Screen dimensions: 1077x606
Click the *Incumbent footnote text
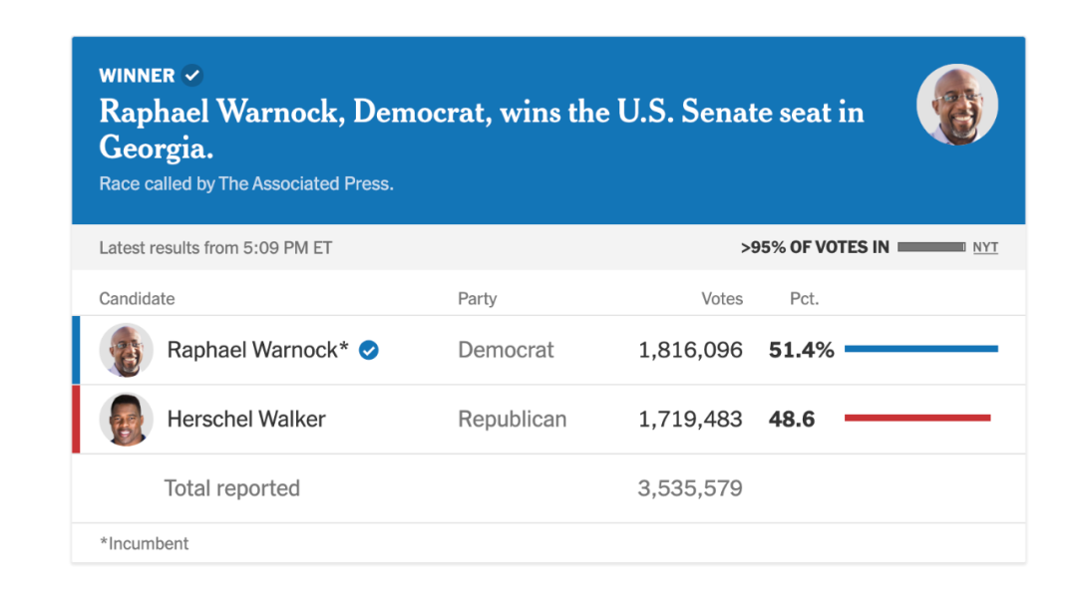(x=144, y=543)
